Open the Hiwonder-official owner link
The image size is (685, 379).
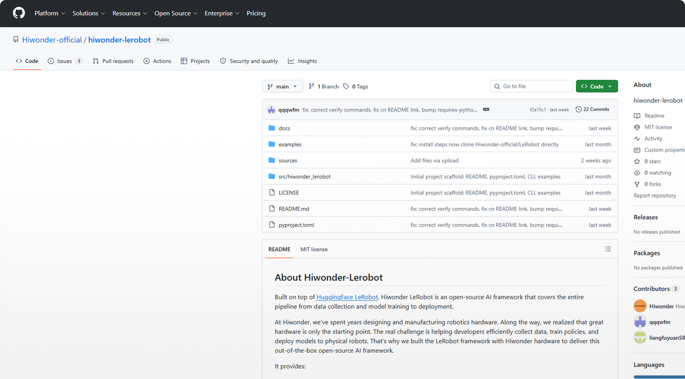click(x=52, y=40)
